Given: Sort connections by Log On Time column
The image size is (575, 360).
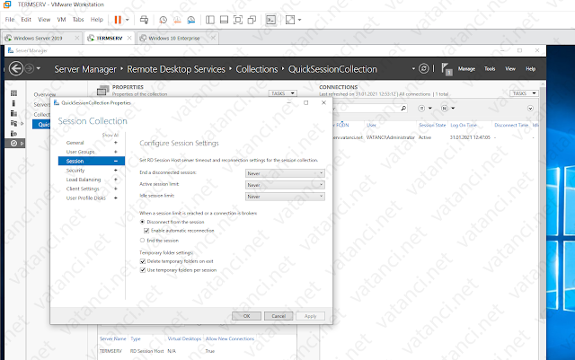Looking at the screenshot, I should pyautogui.click(x=464, y=125).
